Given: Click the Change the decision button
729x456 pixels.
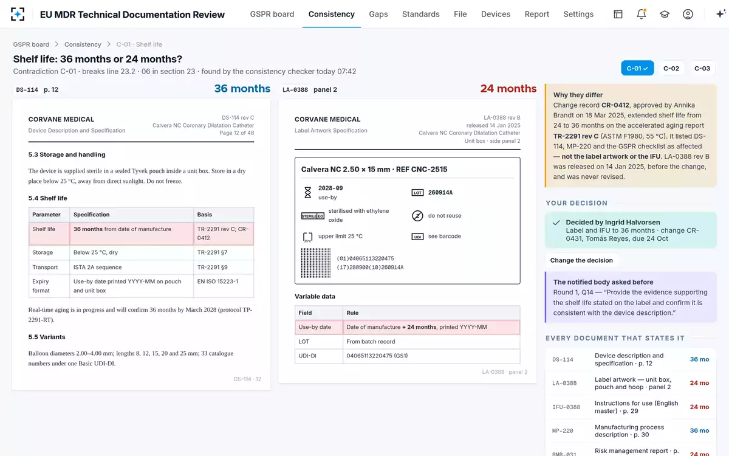Looking at the screenshot, I should coord(581,260).
